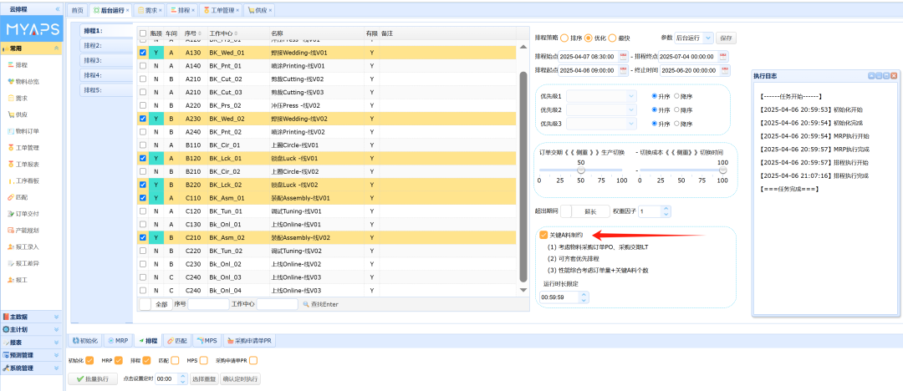The width and height of the screenshot is (903, 391).
Task: Open 报工录入 from the sidebar
Action: tap(28, 246)
